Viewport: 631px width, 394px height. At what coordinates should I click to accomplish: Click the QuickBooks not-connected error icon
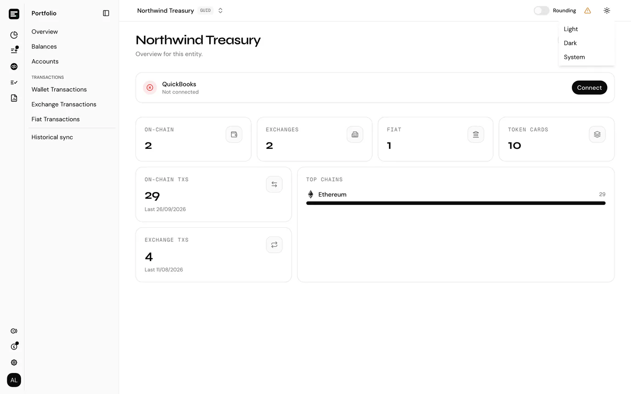150,88
